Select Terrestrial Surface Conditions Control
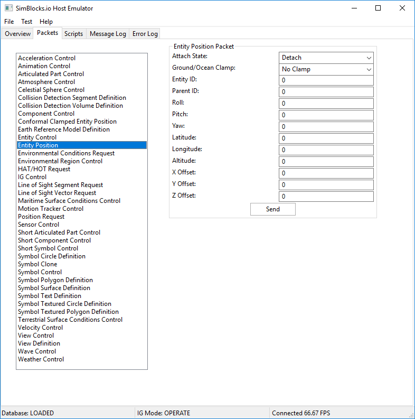Viewport: 415px width, 419px height. [82, 320]
